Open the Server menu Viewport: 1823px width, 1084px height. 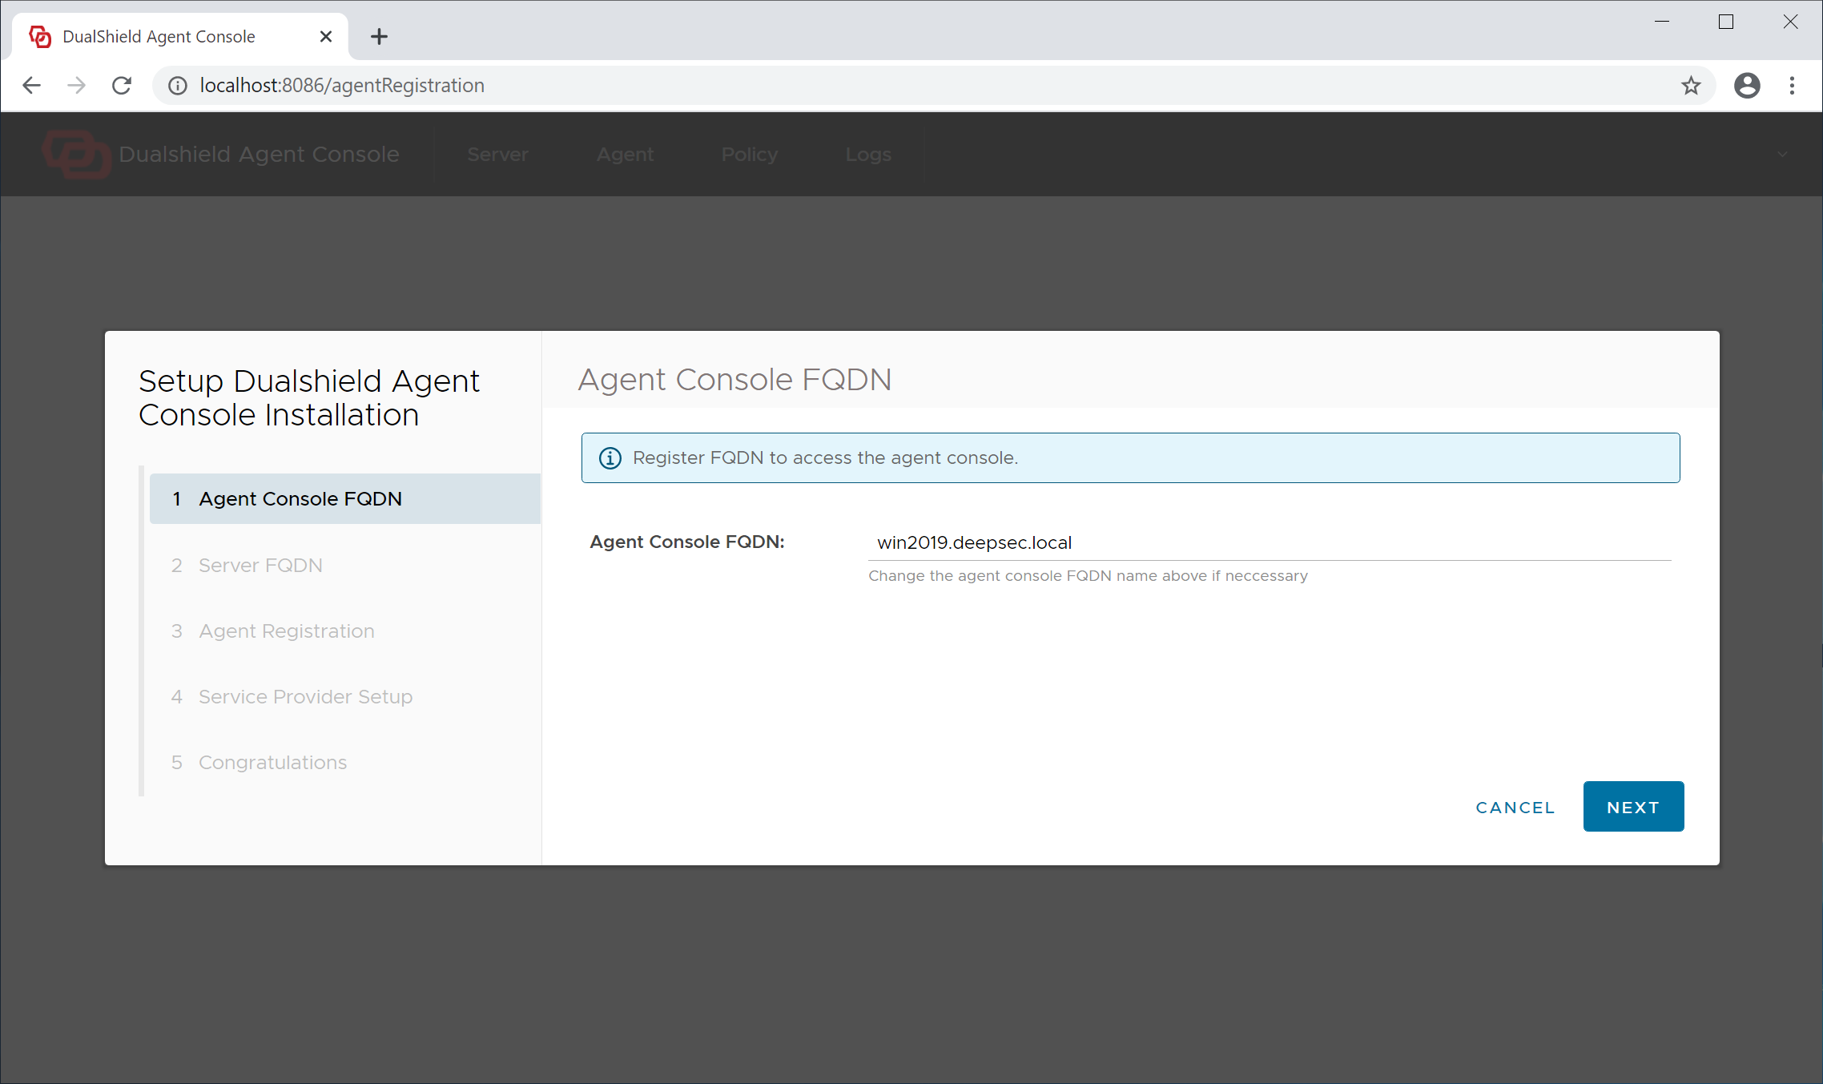pos(497,154)
